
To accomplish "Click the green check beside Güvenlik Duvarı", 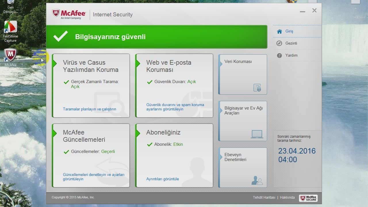I will pos(149,82).
